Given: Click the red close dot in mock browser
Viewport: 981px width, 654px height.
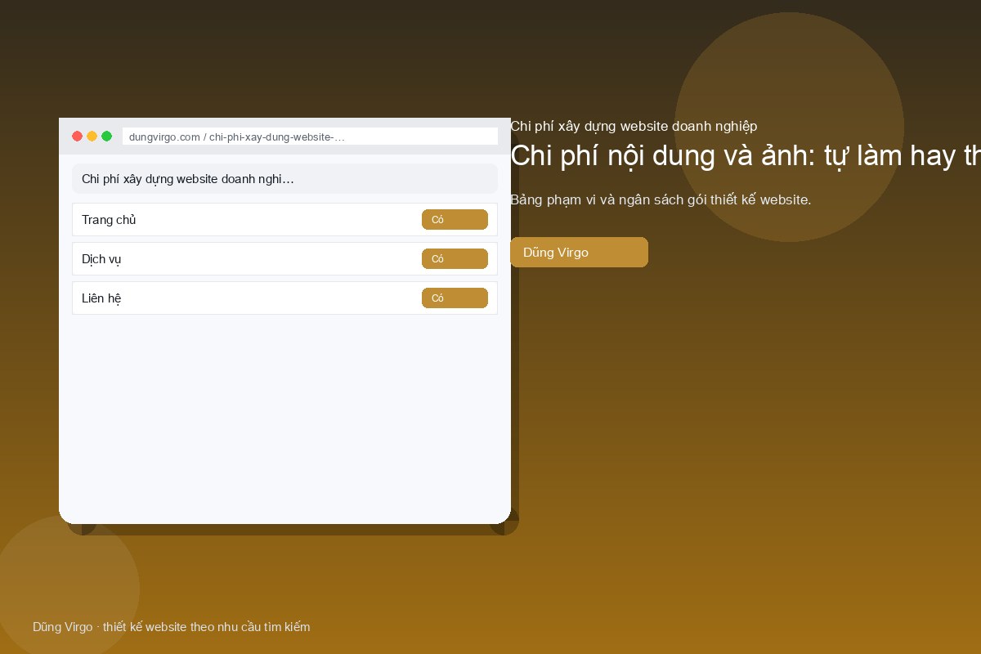Looking at the screenshot, I should point(78,137).
